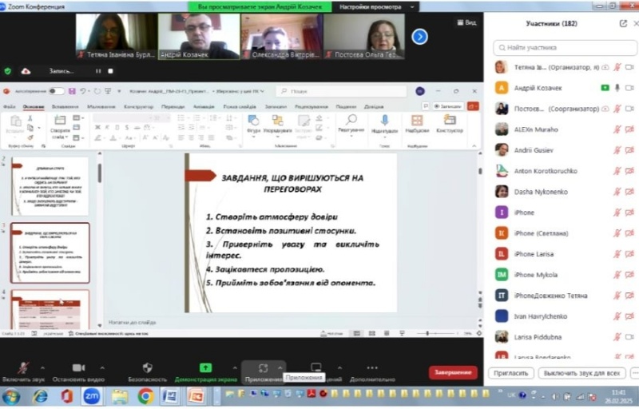
Task: Undo last action in PowerPoint
Action: [x=83, y=91]
